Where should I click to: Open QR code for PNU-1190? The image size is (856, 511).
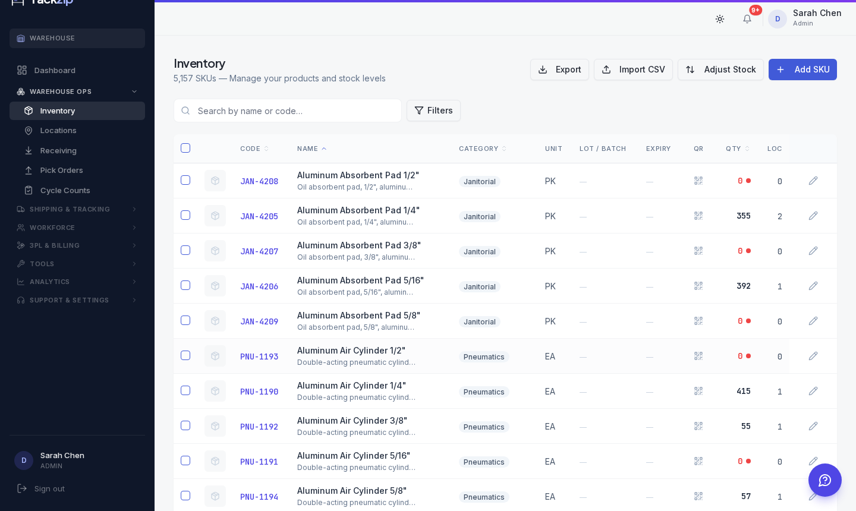pos(698,391)
